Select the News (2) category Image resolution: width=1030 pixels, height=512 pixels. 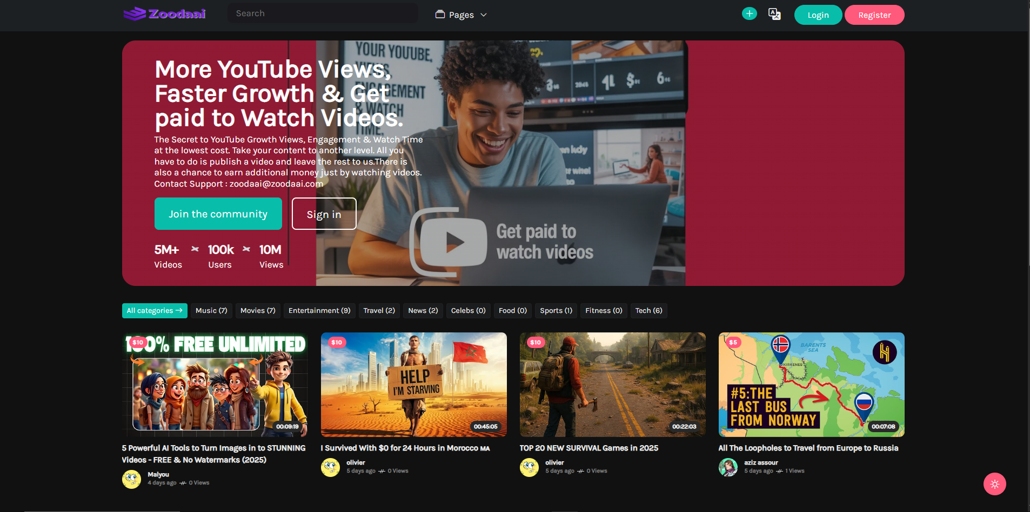coord(423,311)
